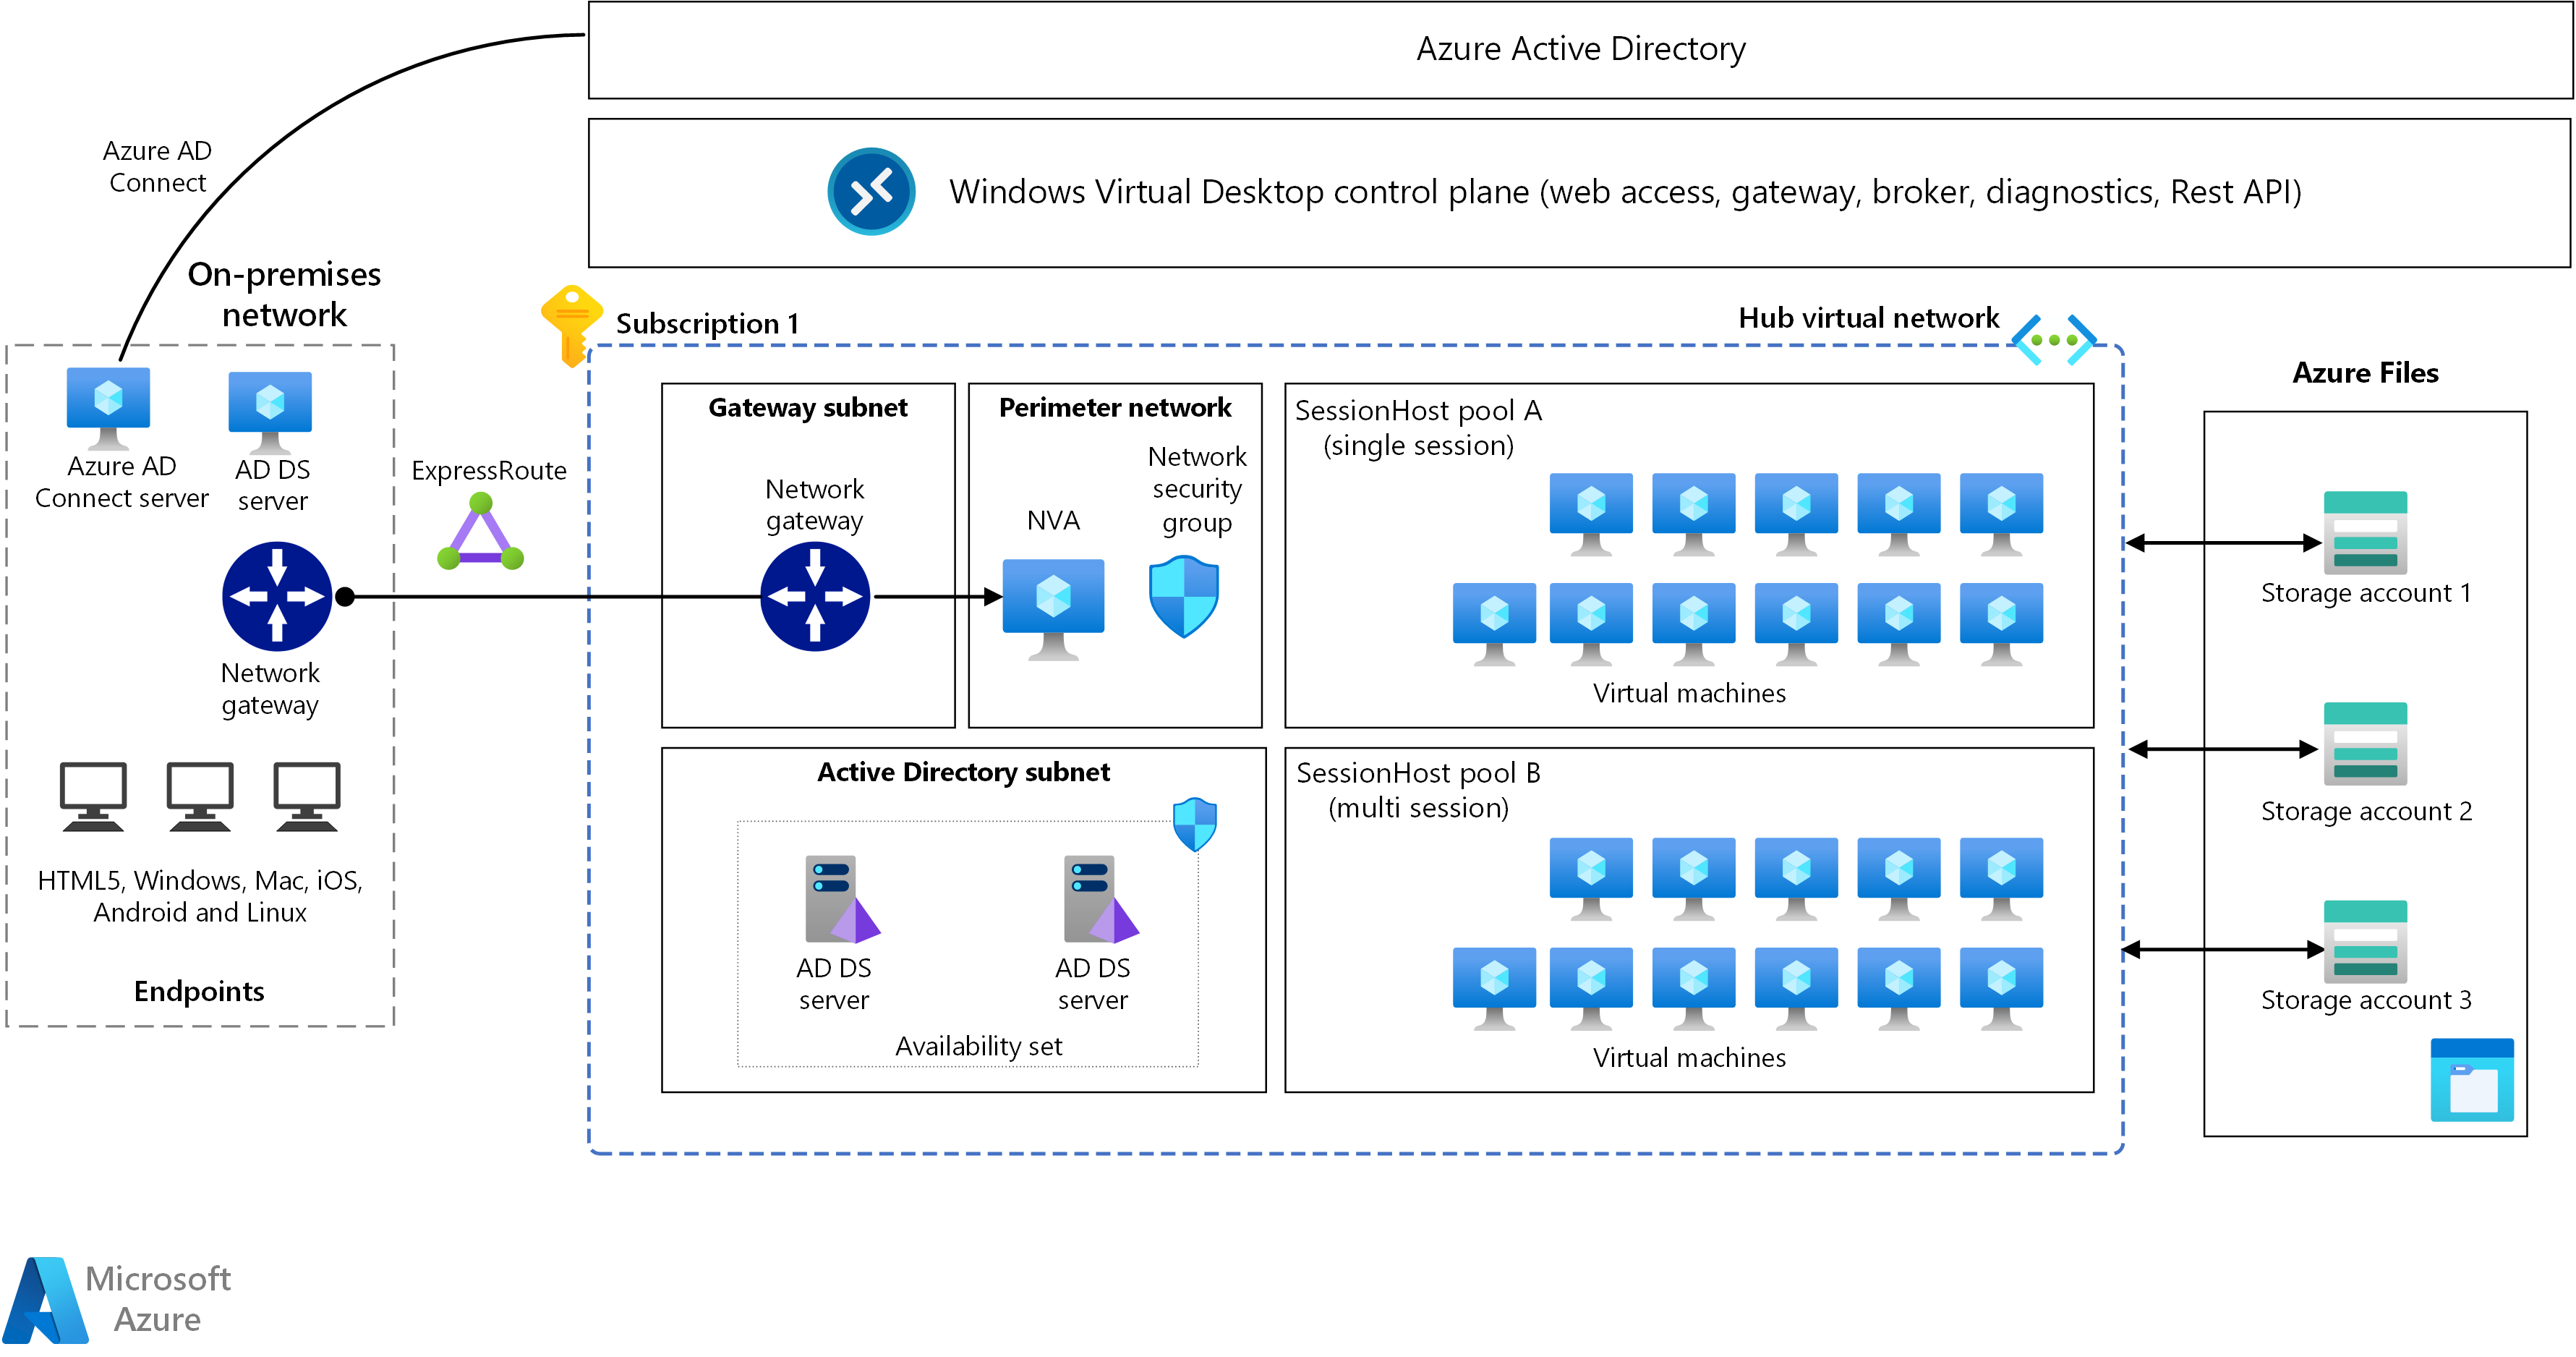The height and width of the screenshot is (1357, 2576).
Task: Select the SessionHost pool B label
Action: coord(1418,790)
